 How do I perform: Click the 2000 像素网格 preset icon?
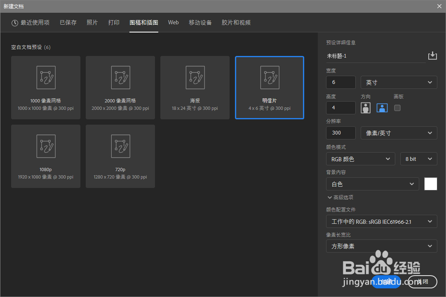pyautogui.click(x=121, y=77)
